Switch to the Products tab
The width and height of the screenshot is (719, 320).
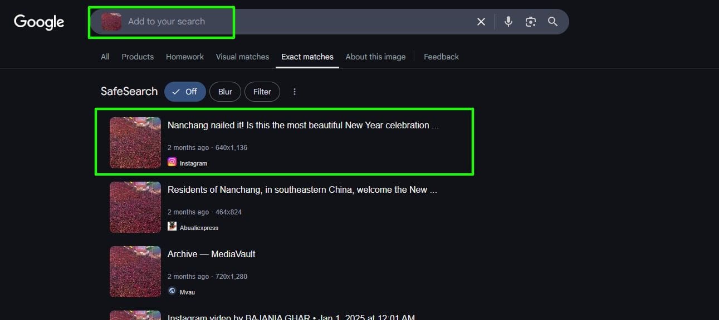tap(138, 57)
